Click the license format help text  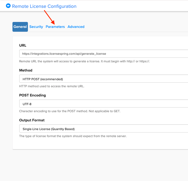73,136
